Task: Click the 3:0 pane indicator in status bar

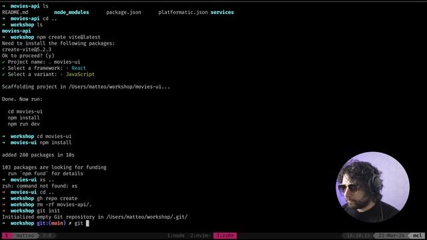Action: point(47,235)
